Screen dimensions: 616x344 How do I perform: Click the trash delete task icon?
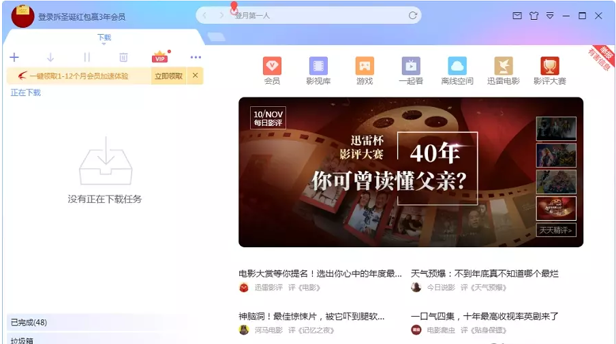(123, 57)
